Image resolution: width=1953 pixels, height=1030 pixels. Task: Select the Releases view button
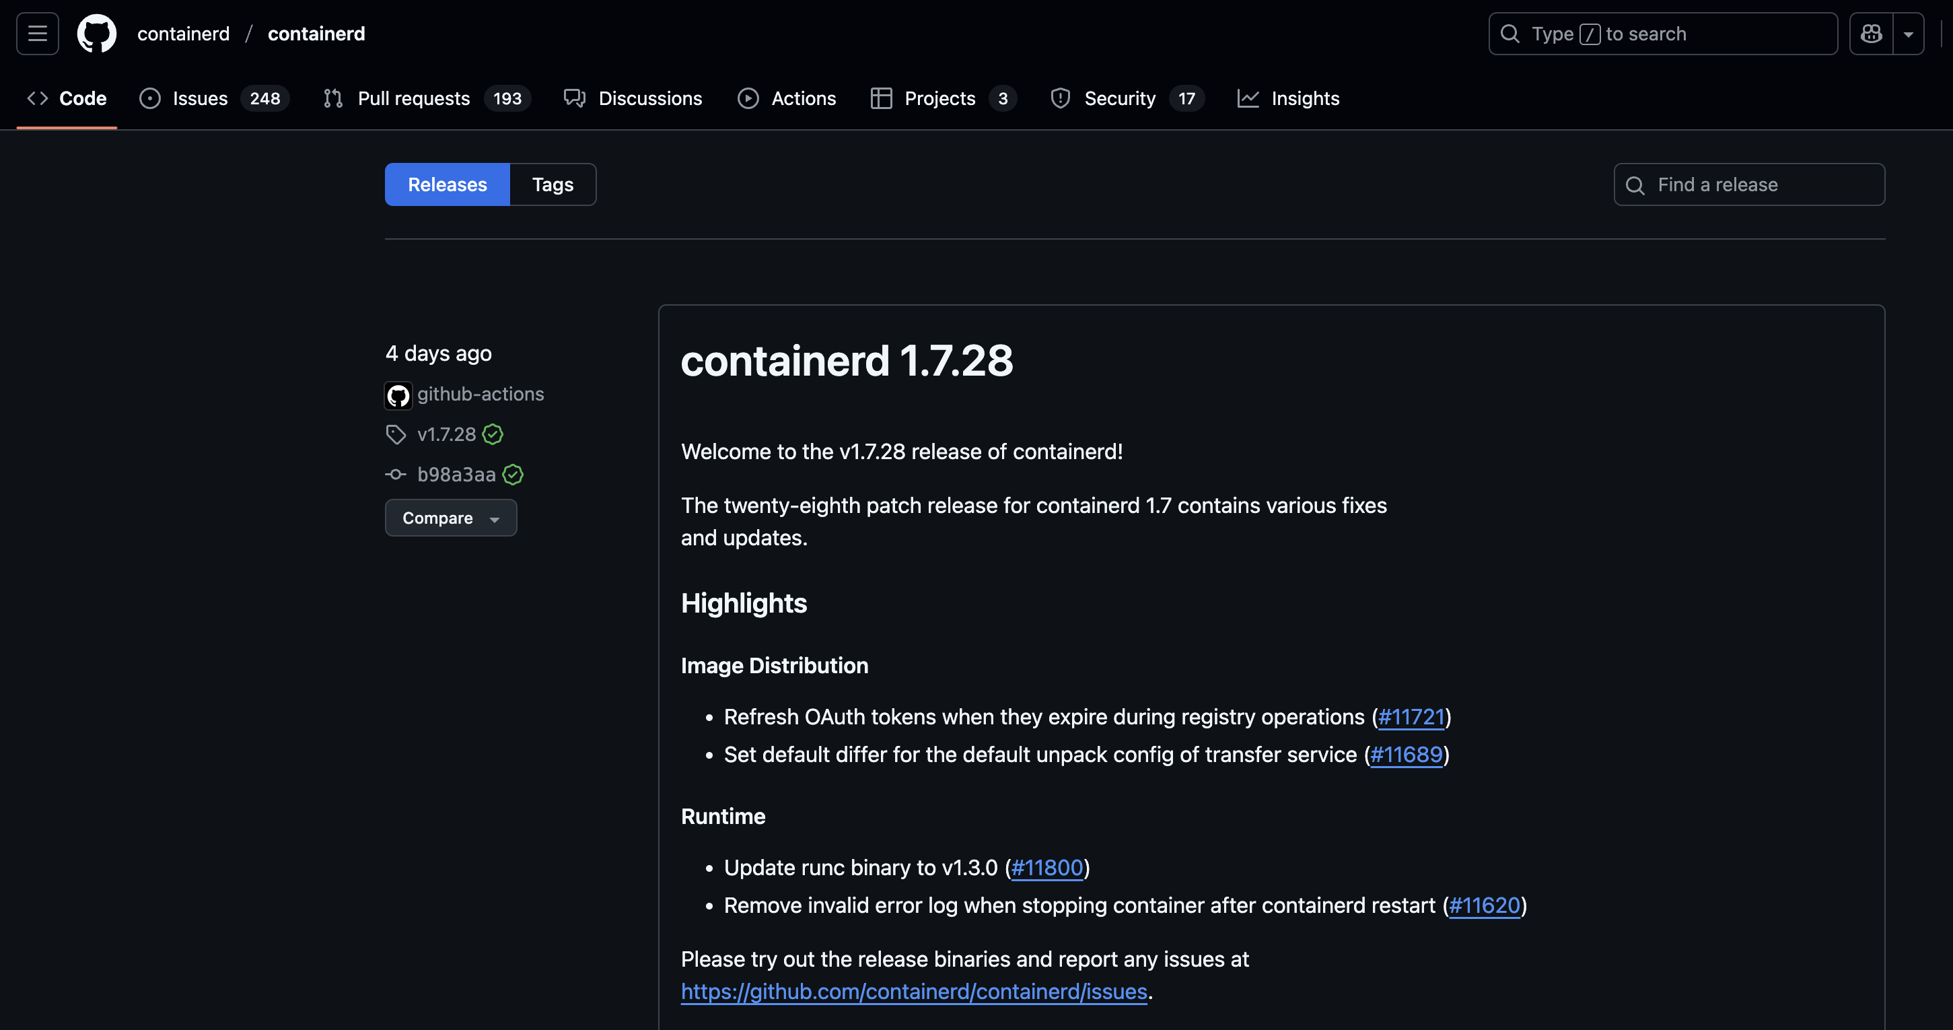click(448, 184)
